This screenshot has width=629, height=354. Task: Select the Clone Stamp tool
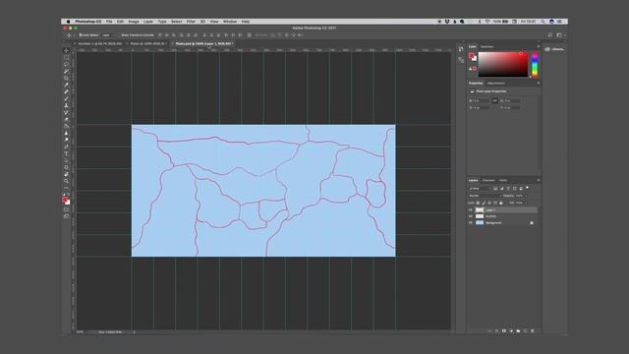pyautogui.click(x=66, y=105)
